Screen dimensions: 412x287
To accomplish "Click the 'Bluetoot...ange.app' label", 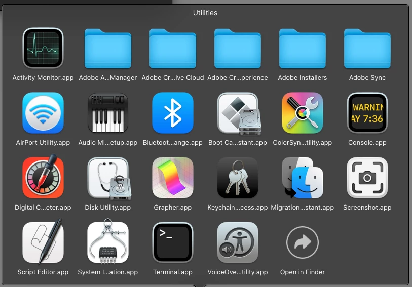I will point(173,142).
